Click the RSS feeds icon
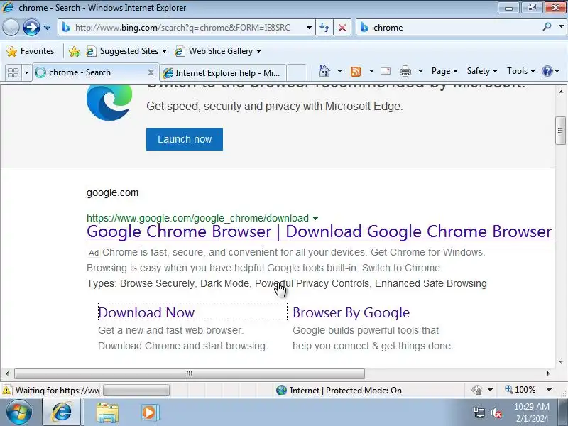568x426 pixels. [356, 72]
